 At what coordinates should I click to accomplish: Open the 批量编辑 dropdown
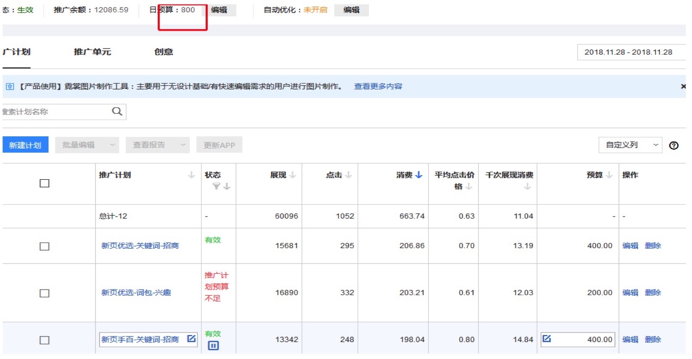tap(87, 145)
